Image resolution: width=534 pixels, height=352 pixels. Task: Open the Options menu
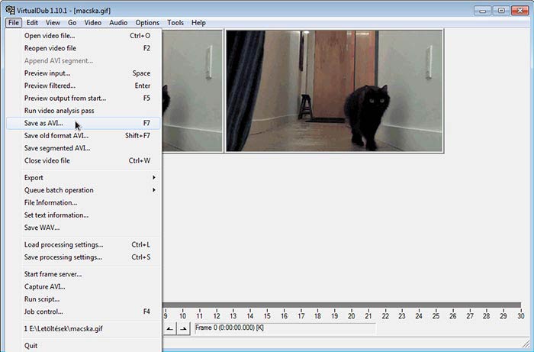[x=147, y=23]
